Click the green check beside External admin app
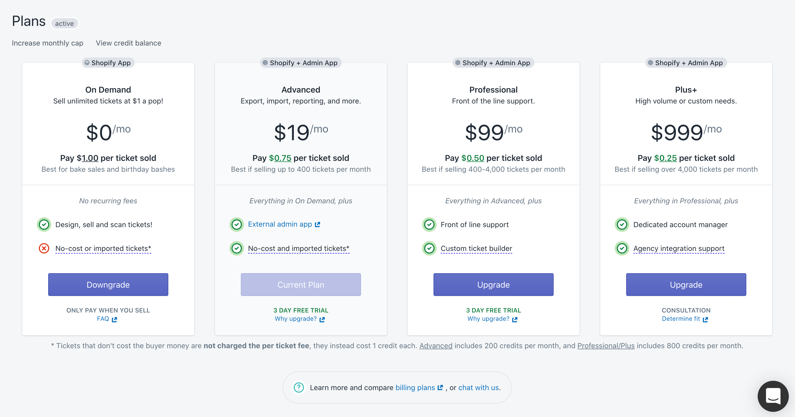Viewport: 795px width, 417px height. click(x=237, y=224)
